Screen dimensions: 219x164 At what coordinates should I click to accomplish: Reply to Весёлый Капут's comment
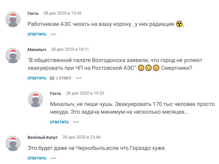click(x=37, y=158)
